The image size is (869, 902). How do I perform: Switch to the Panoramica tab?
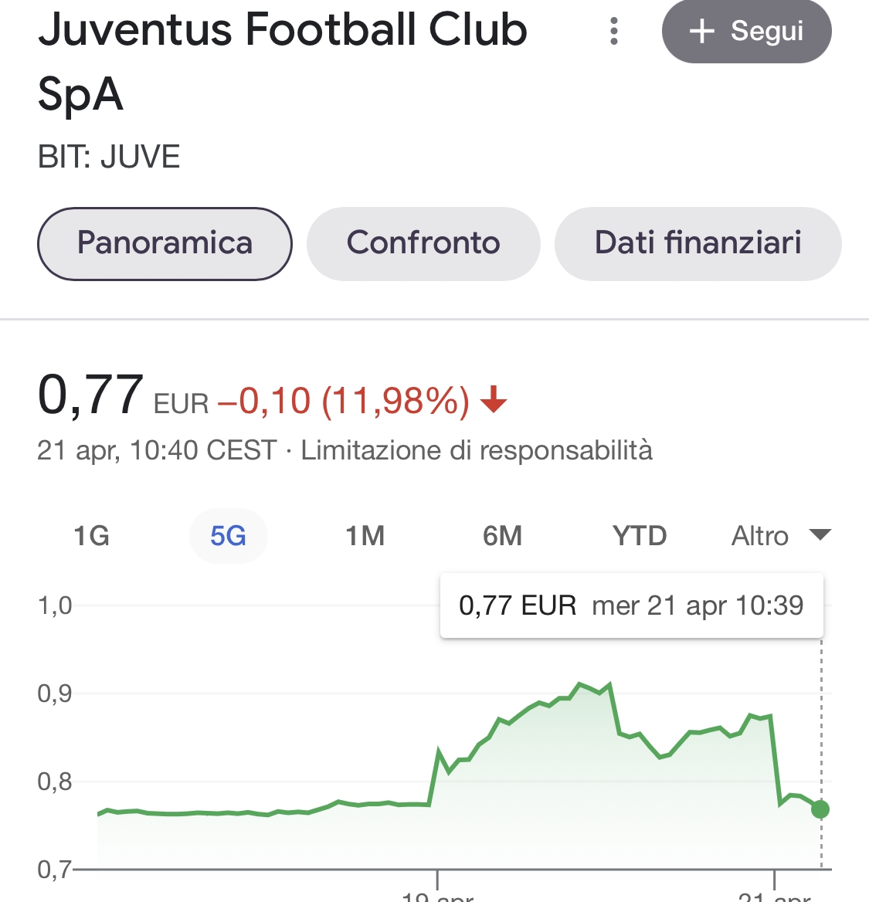(x=165, y=243)
